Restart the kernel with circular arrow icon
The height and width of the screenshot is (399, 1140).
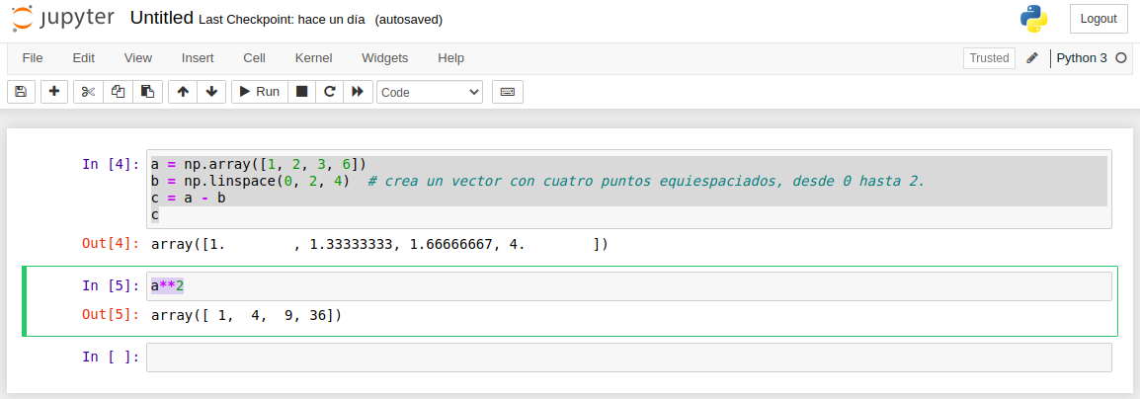pyautogui.click(x=330, y=92)
